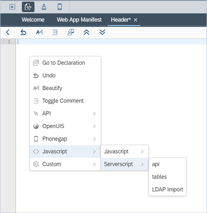Select the Header tab
This screenshot has width=207, height=213.
point(121,20)
